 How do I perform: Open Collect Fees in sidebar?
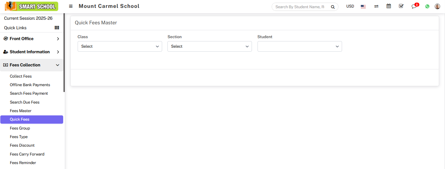tap(21, 76)
